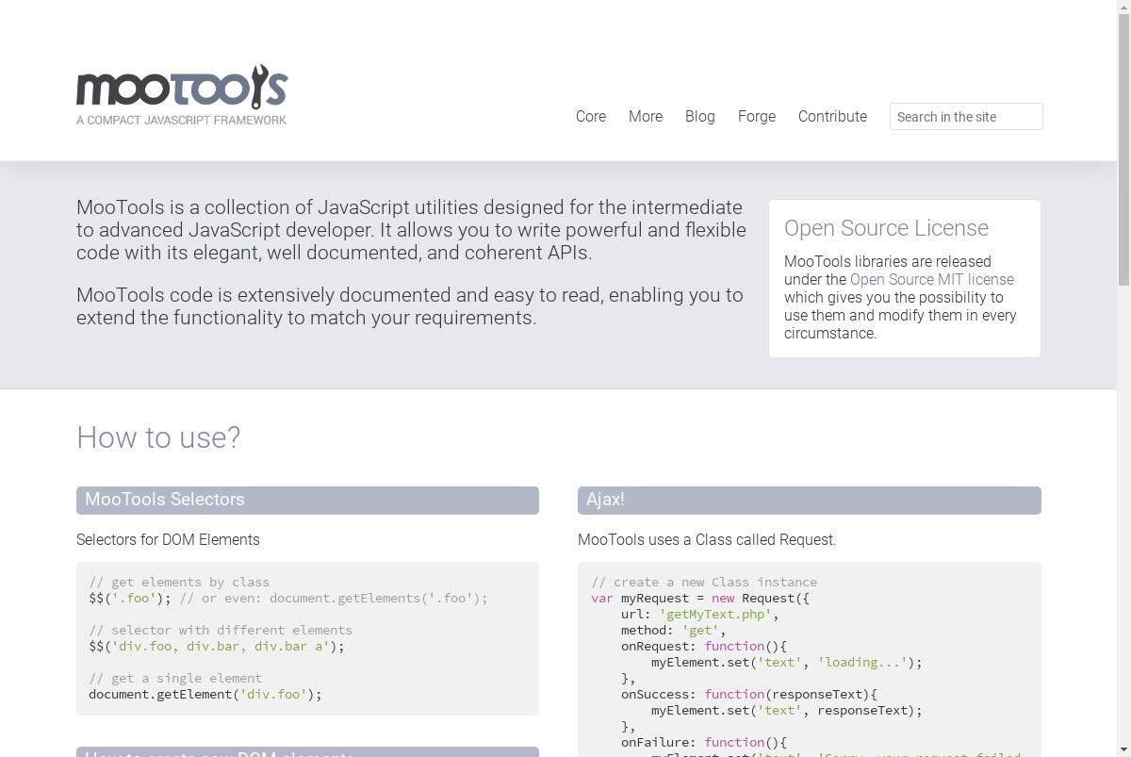Click the 'MooTools is a collection' intro paragraph
This screenshot has width=1131, height=757.
tap(411, 230)
